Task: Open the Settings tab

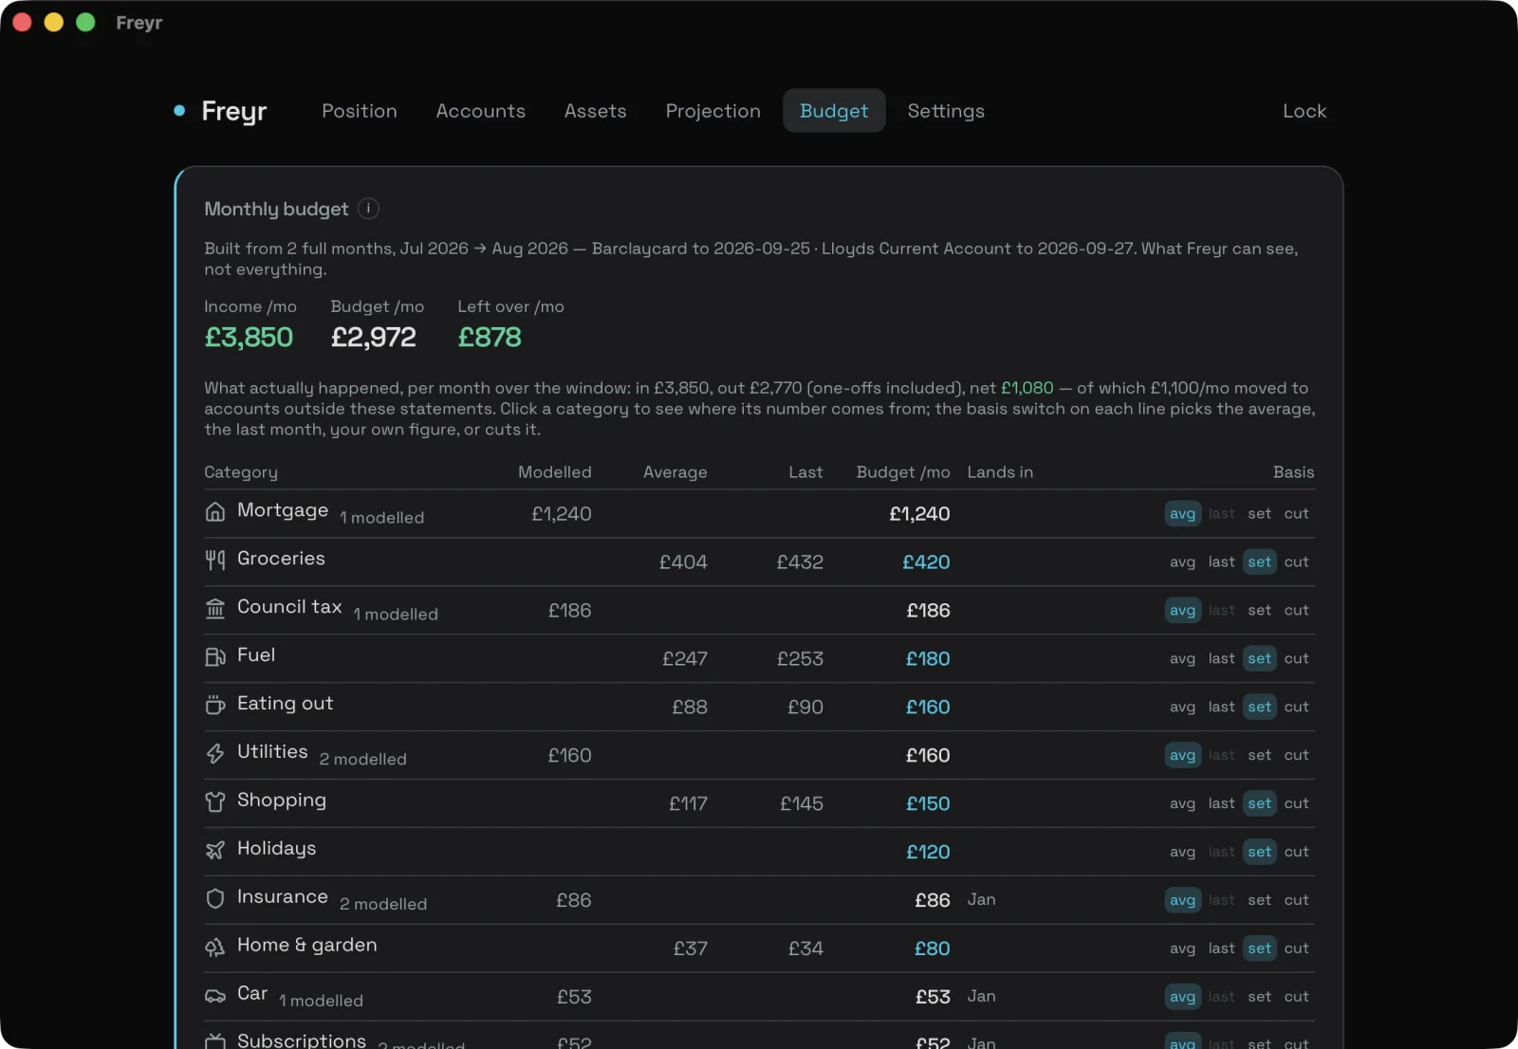Action: pos(946,111)
